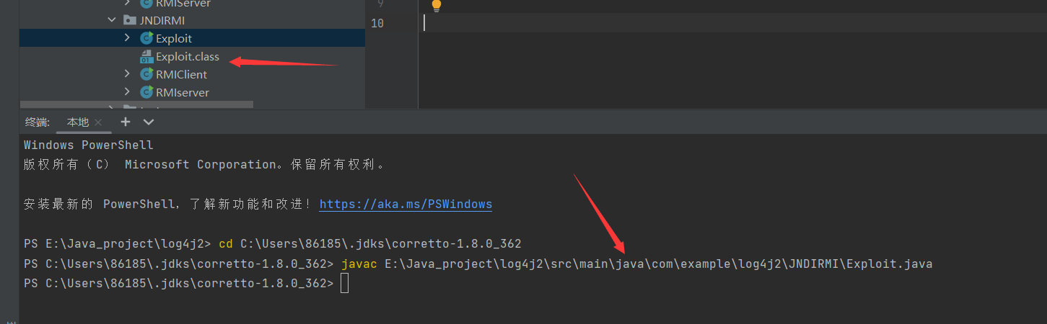Open the terminal session options dropdown
Viewport: 1047px width, 324px height.
click(149, 122)
